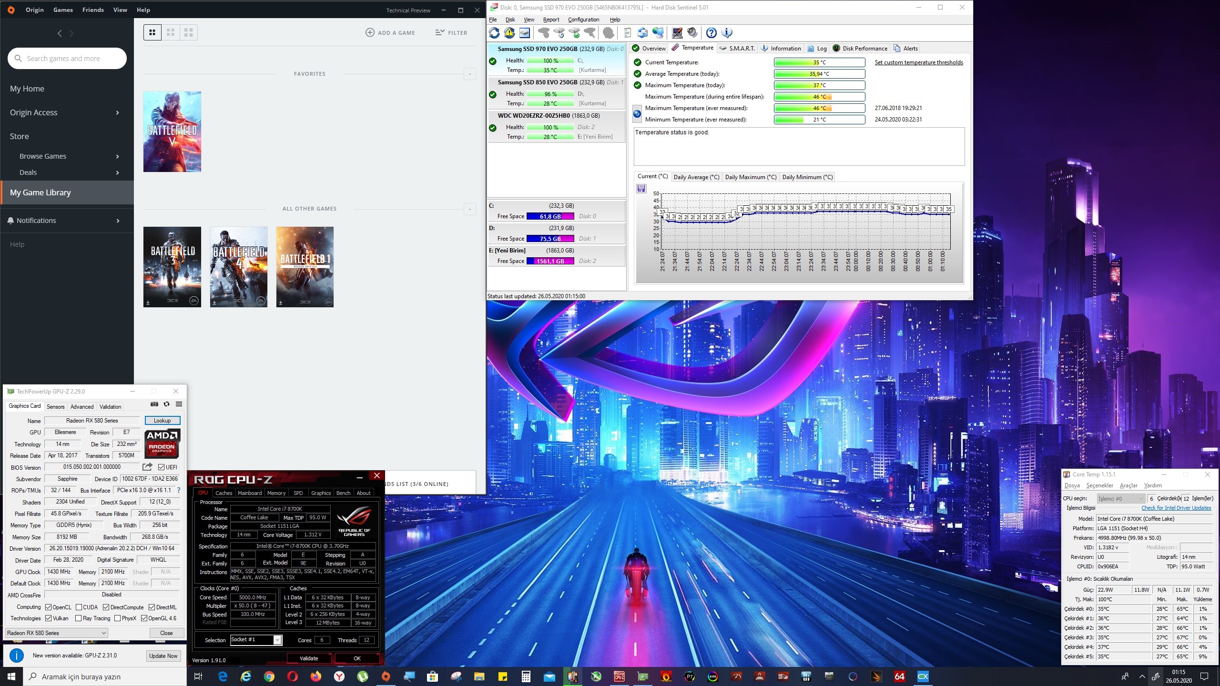Viewport: 1220px width, 686px height.
Task: Switch Origin library to medium grid view
Action: click(171, 32)
